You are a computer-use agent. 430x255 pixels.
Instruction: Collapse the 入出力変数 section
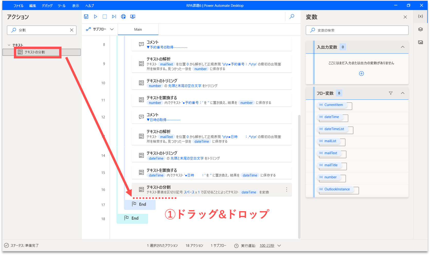(x=402, y=47)
